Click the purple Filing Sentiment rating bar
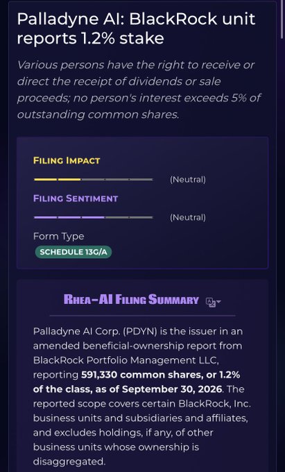 pyautogui.click(x=94, y=217)
